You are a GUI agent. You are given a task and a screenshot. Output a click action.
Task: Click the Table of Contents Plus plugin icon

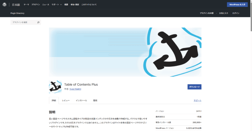(55, 87)
